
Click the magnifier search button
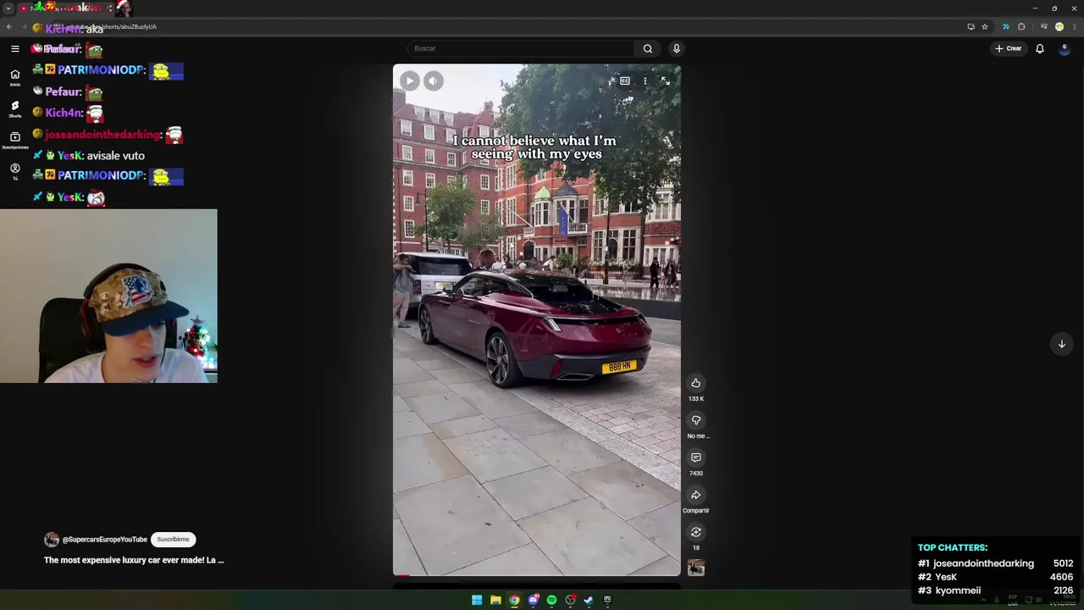coord(648,48)
